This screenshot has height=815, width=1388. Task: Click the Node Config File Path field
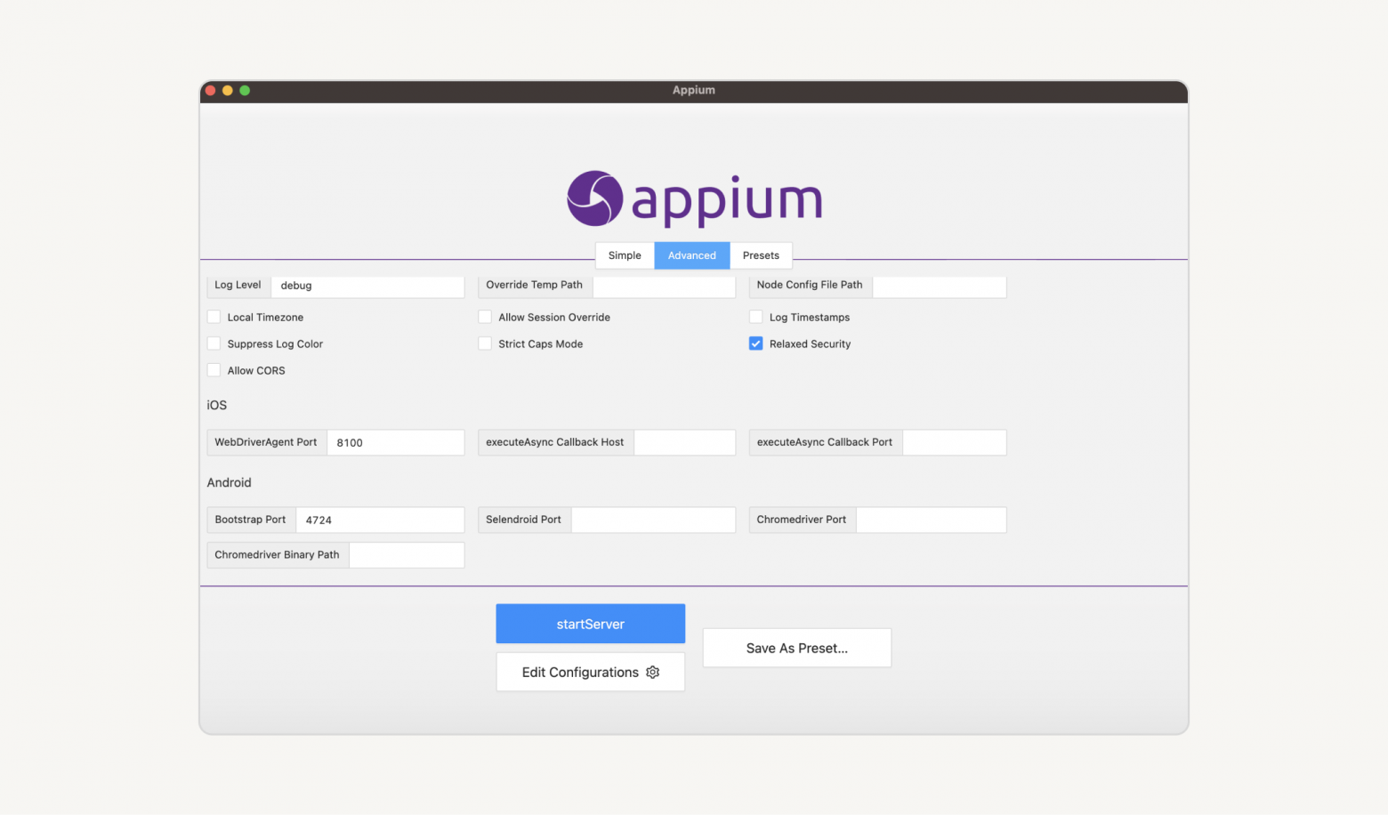click(940, 286)
